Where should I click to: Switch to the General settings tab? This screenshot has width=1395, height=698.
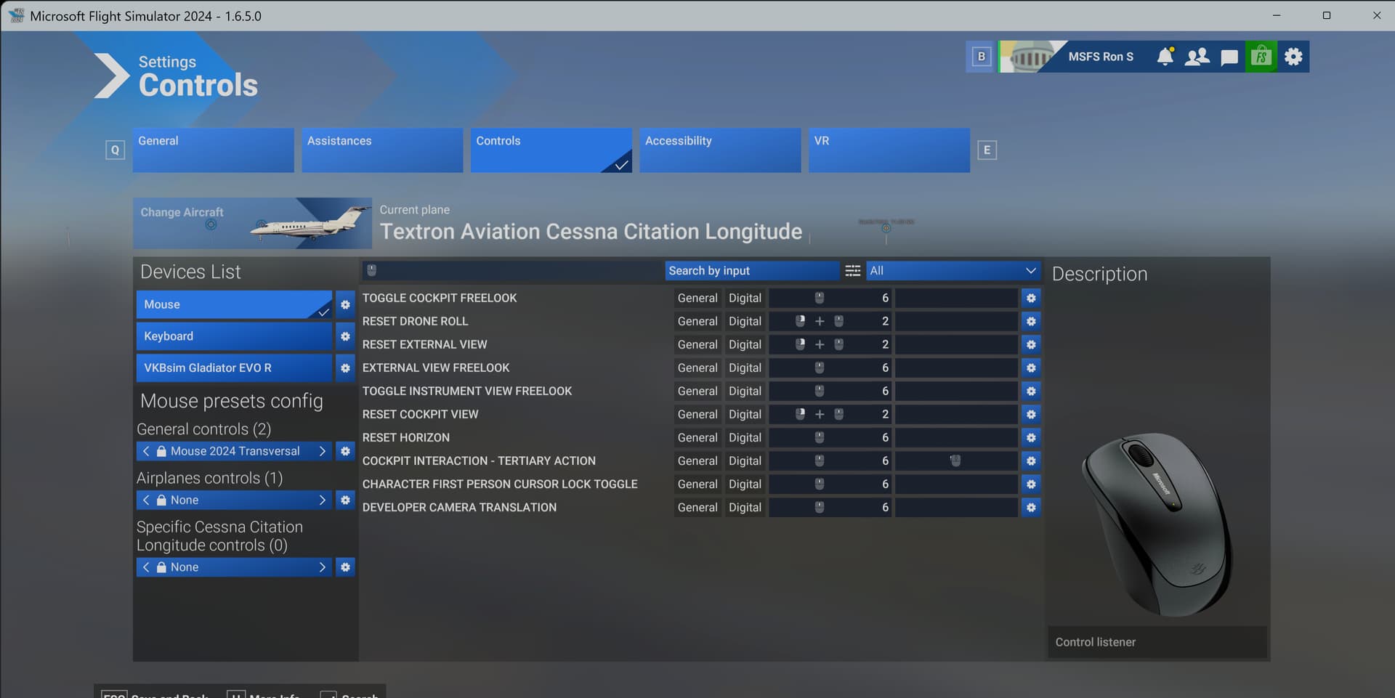(x=214, y=150)
